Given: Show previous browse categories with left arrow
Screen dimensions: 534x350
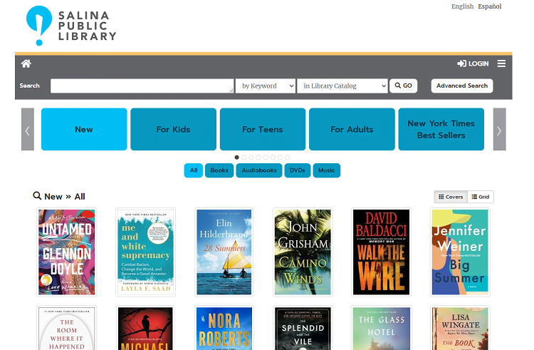Looking at the screenshot, I should (28, 129).
